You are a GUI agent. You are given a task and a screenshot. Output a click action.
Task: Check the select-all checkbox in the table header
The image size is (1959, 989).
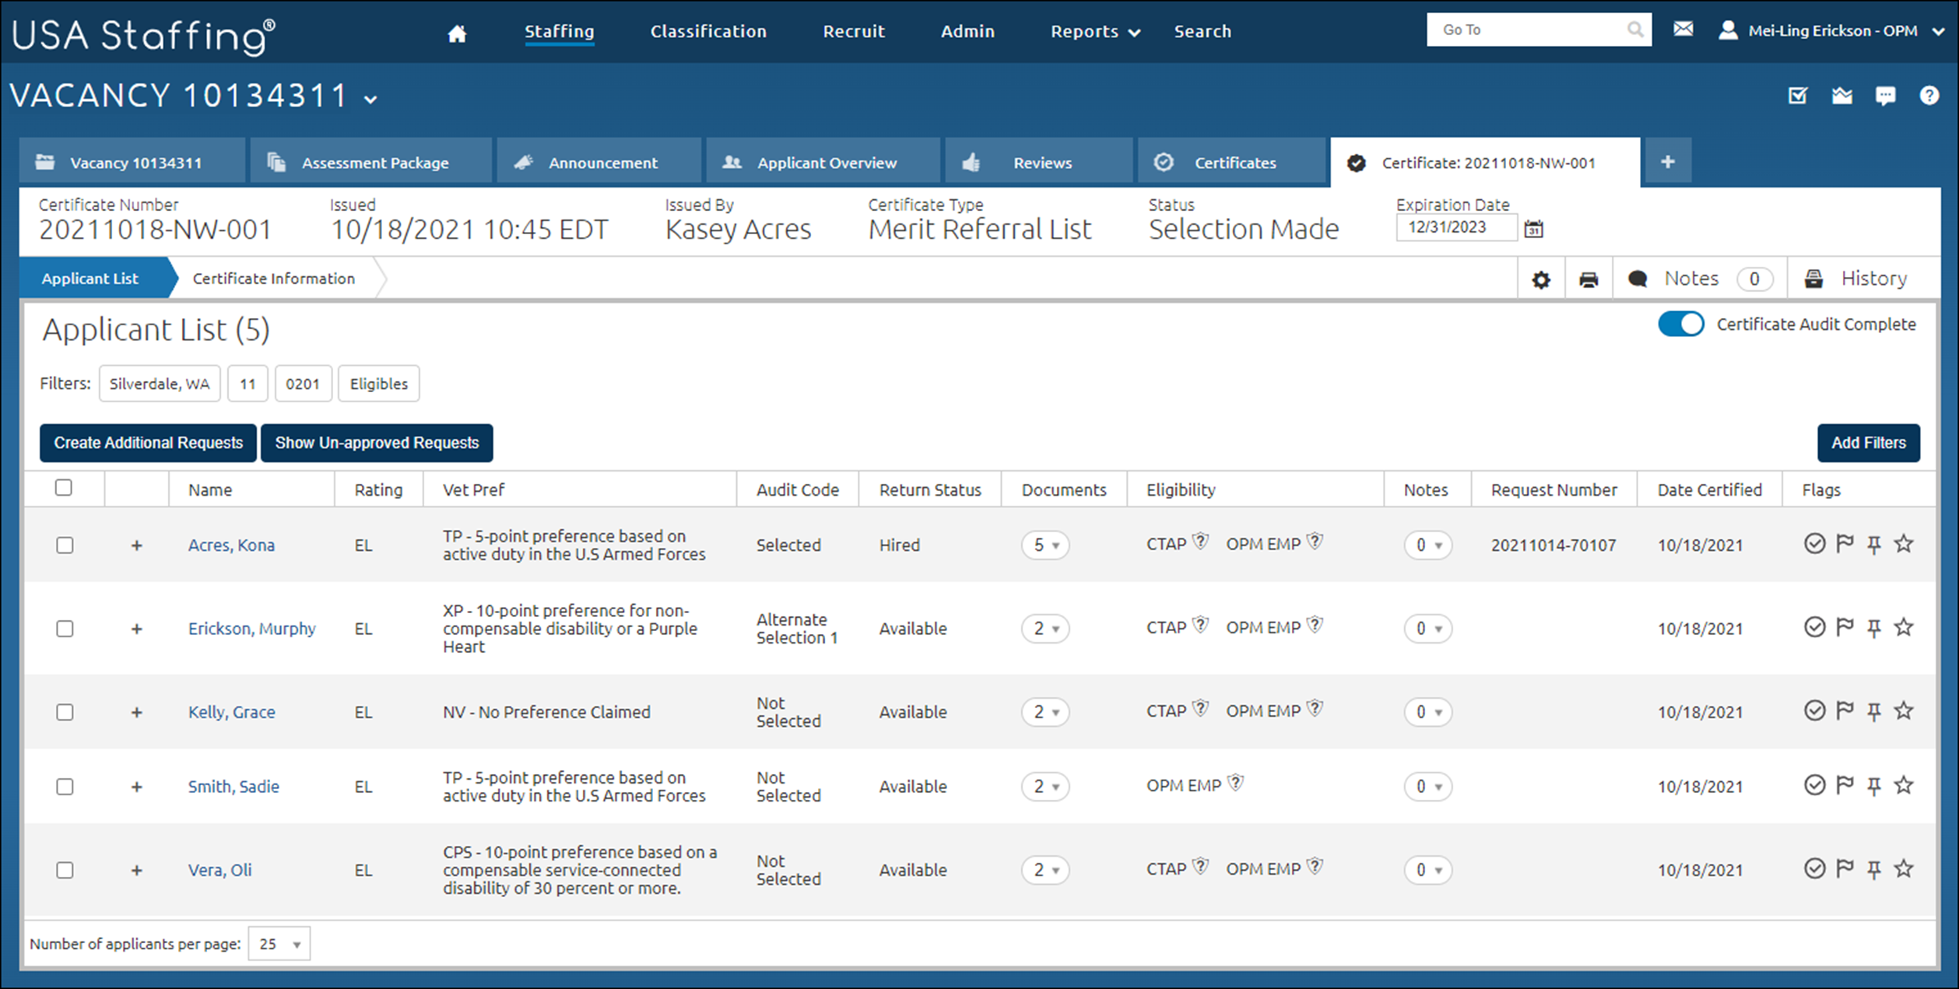(x=65, y=486)
